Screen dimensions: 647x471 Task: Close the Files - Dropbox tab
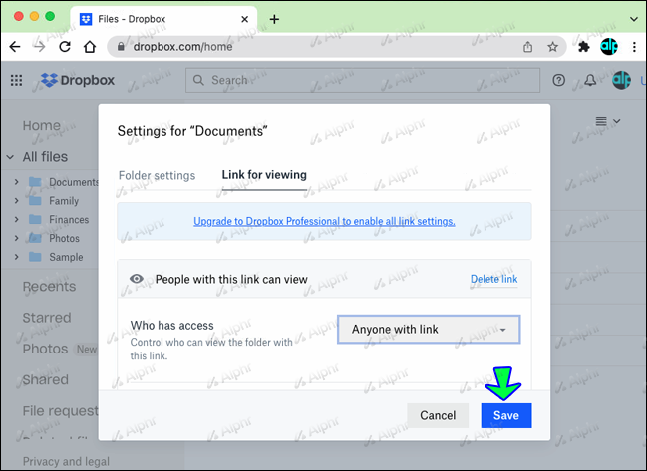click(244, 19)
